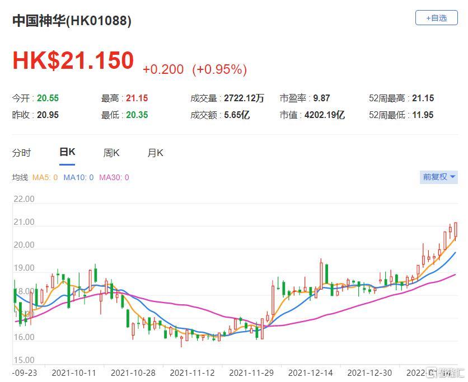This screenshot has width=468, height=382.
Task: Switch to the 分时 chart tab
Action: pos(21,153)
